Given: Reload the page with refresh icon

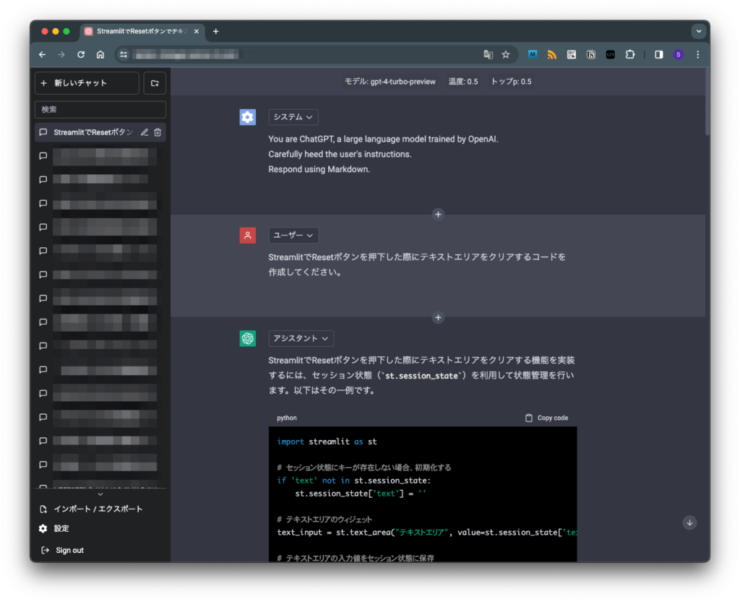Looking at the screenshot, I should point(81,55).
